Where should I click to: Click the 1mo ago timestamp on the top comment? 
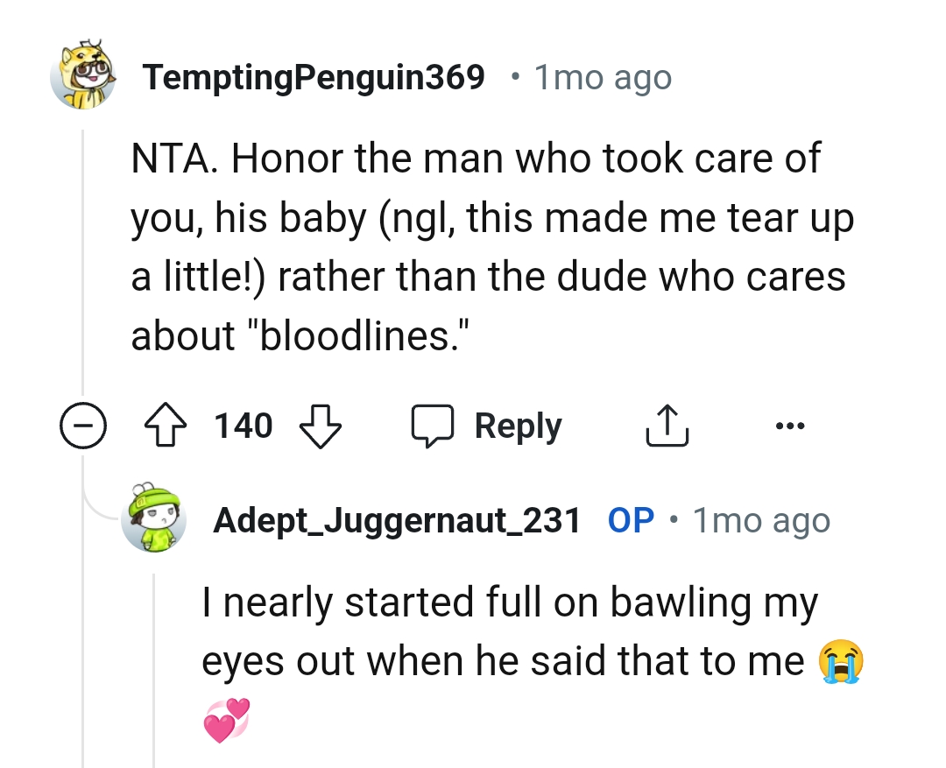pos(603,77)
